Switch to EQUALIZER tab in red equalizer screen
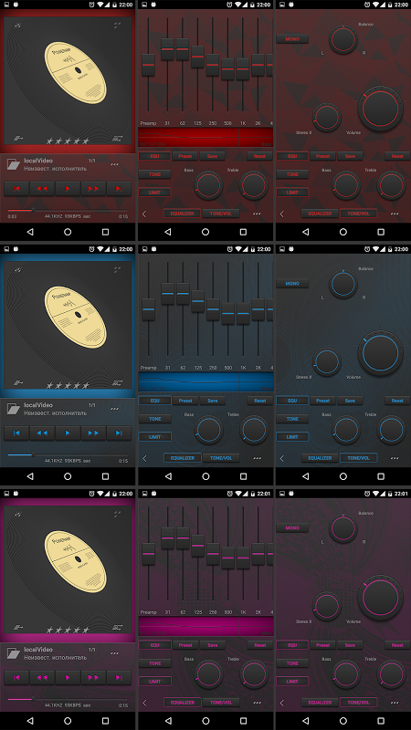 click(x=182, y=214)
